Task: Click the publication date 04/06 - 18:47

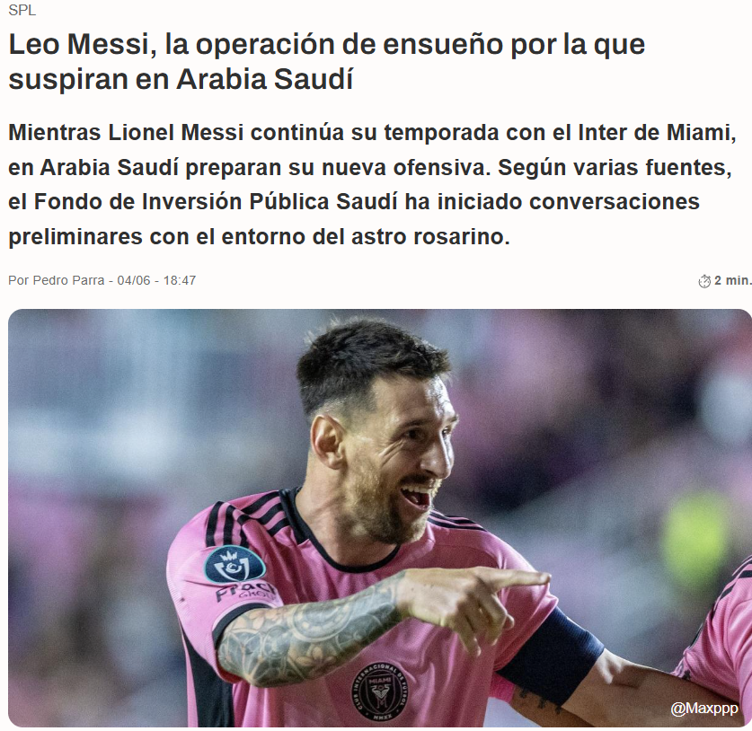Action: tap(157, 280)
